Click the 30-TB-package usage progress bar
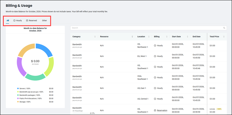 point(81,113)
